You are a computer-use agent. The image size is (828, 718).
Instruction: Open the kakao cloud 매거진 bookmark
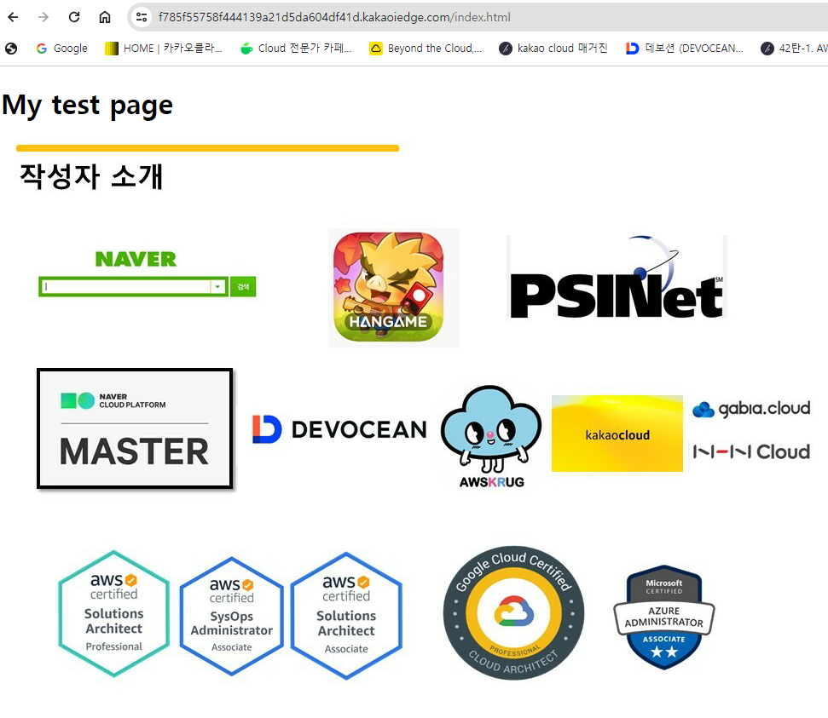point(553,49)
